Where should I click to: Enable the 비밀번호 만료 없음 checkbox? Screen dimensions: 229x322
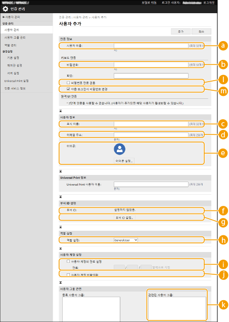tap(68, 83)
